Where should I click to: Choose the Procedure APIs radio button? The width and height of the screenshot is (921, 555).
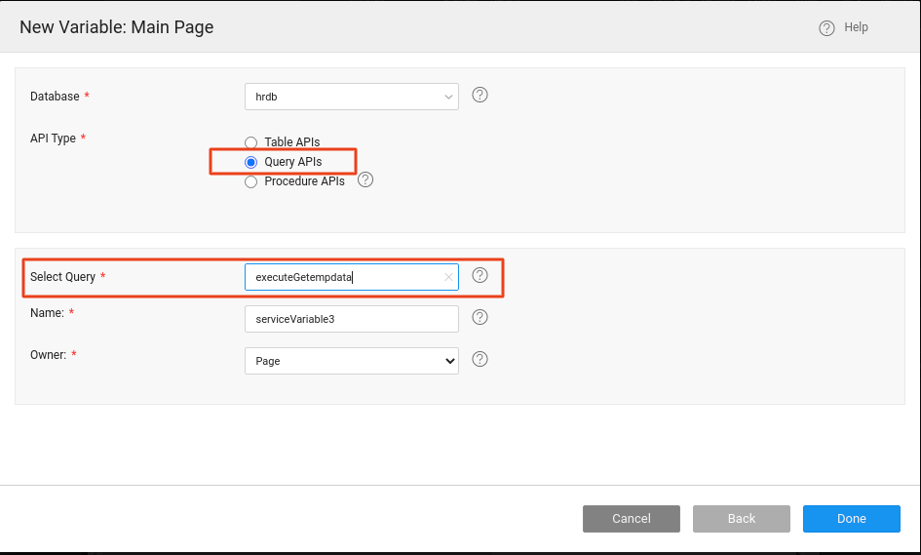(251, 181)
